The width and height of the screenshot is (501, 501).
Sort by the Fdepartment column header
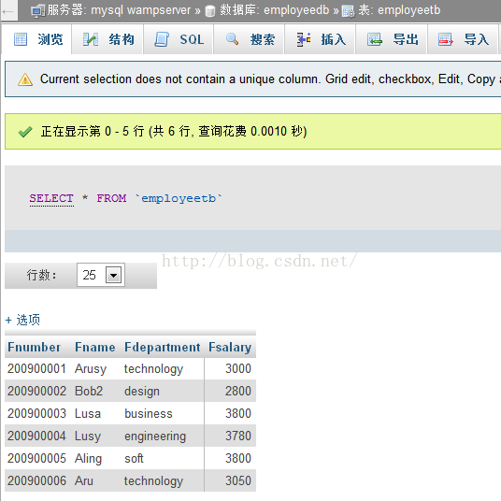pos(163,348)
